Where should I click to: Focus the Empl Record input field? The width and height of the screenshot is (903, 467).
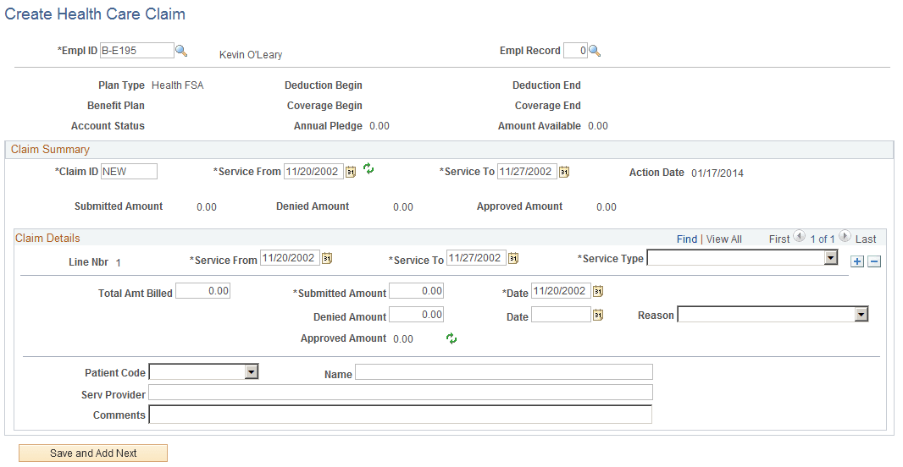pos(575,51)
